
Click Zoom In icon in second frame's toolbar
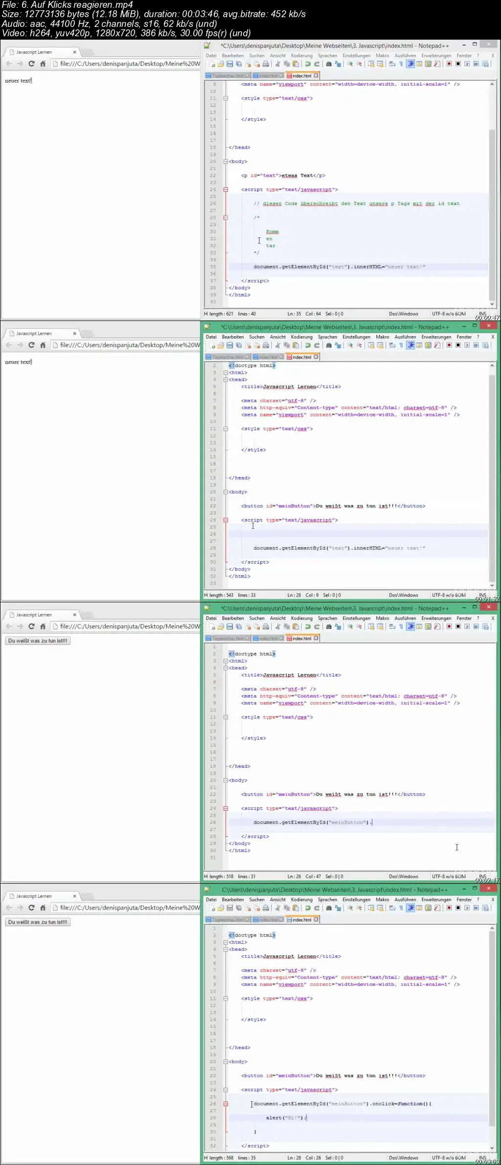pos(350,345)
